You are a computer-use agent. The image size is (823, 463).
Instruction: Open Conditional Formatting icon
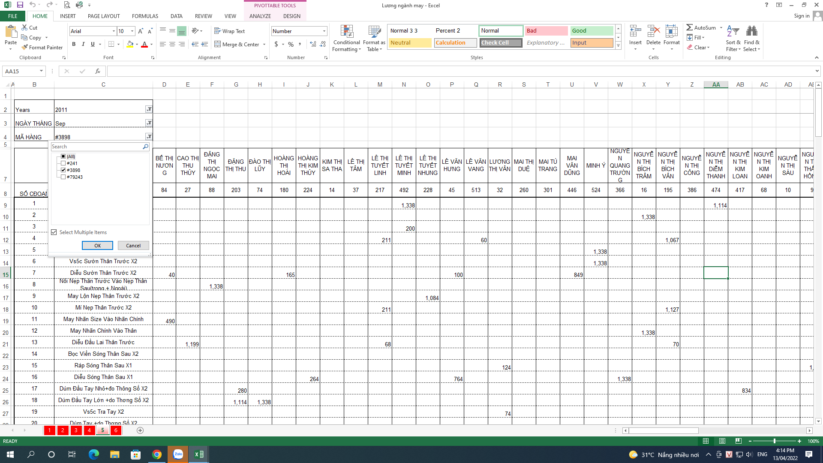pos(347,32)
